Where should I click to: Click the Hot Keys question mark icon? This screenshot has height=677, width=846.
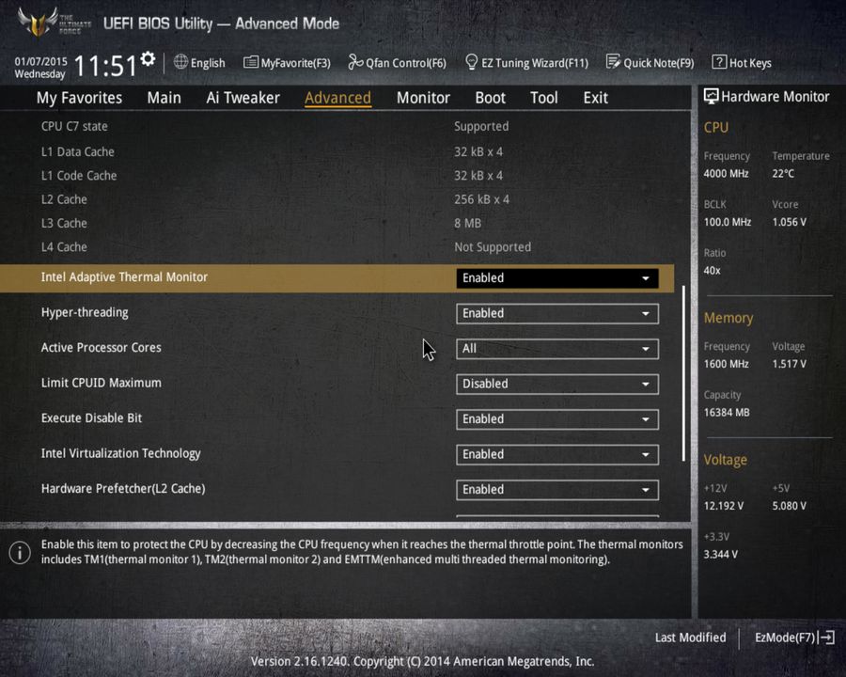point(719,62)
